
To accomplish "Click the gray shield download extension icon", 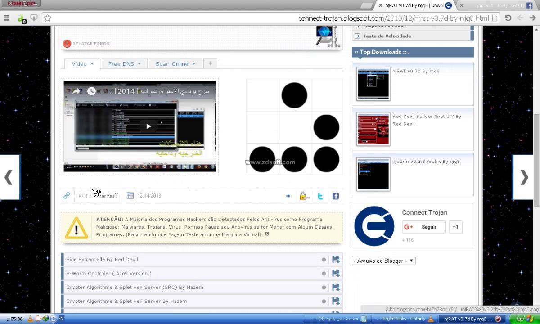I will click(34, 18).
